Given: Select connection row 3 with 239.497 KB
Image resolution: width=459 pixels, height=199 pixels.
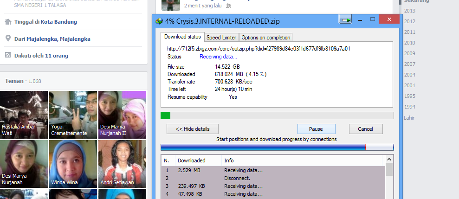Looking at the screenshot, I should coord(273,186).
